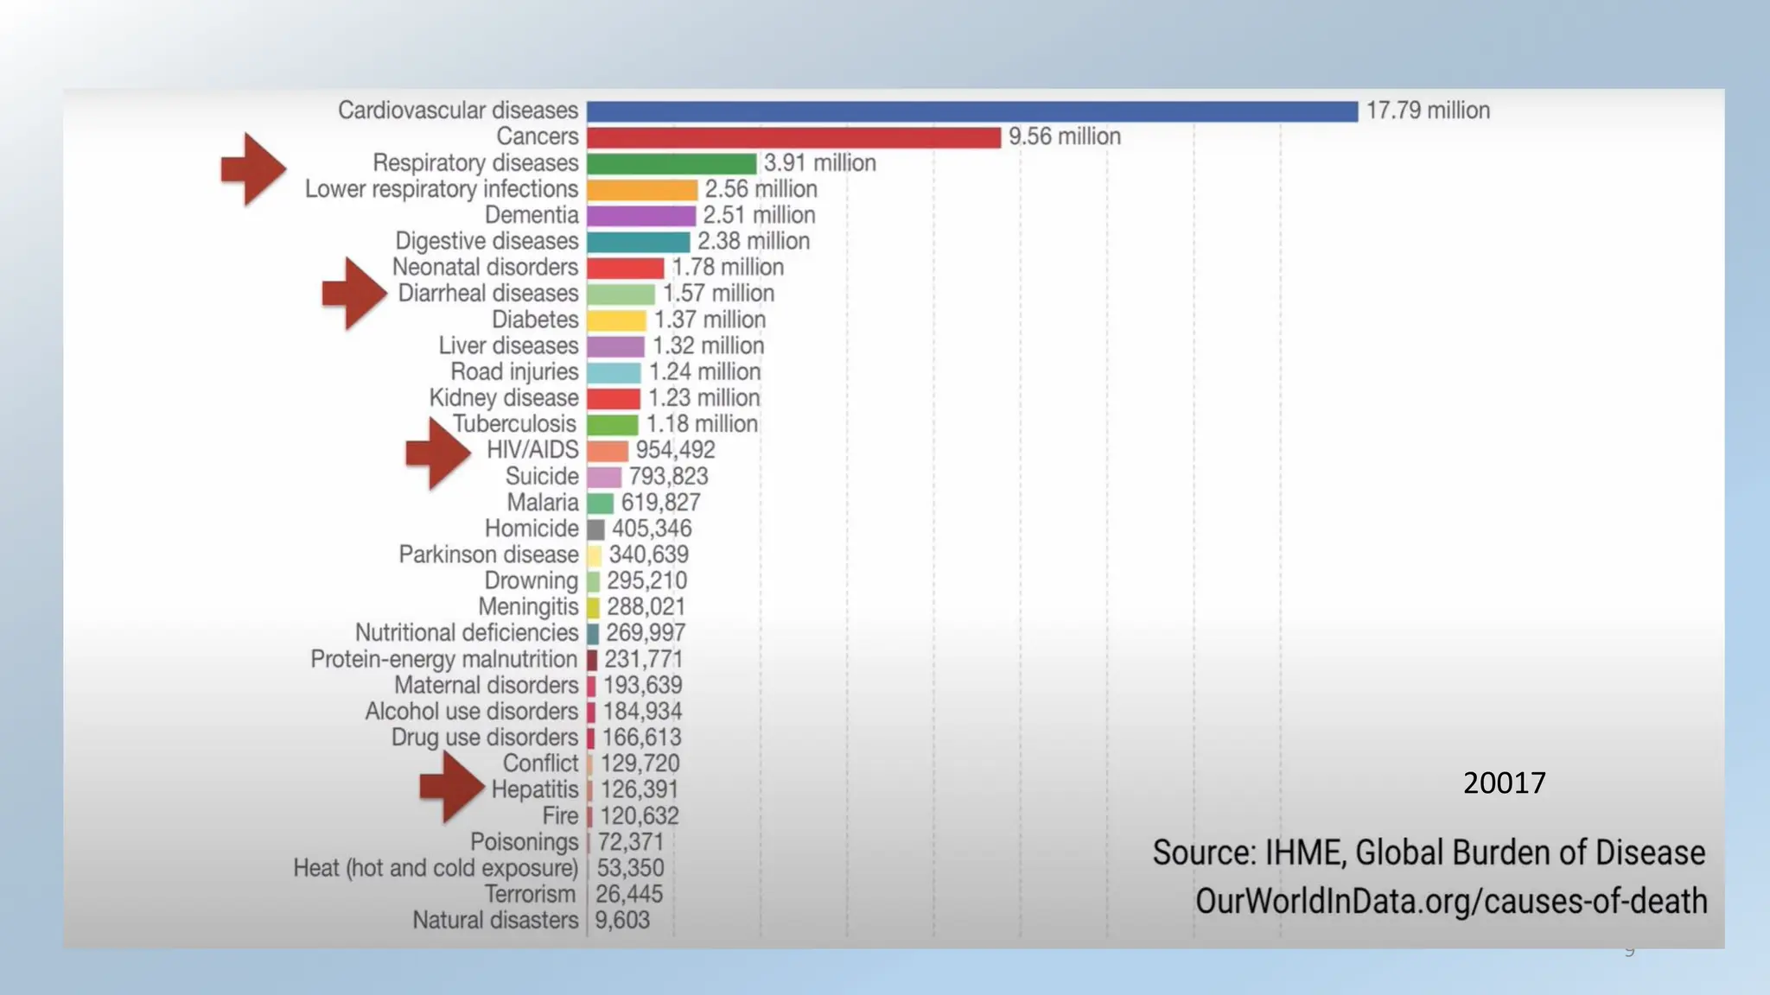The width and height of the screenshot is (1770, 995).
Task: Click the red Cancers bar
Action: point(793,137)
